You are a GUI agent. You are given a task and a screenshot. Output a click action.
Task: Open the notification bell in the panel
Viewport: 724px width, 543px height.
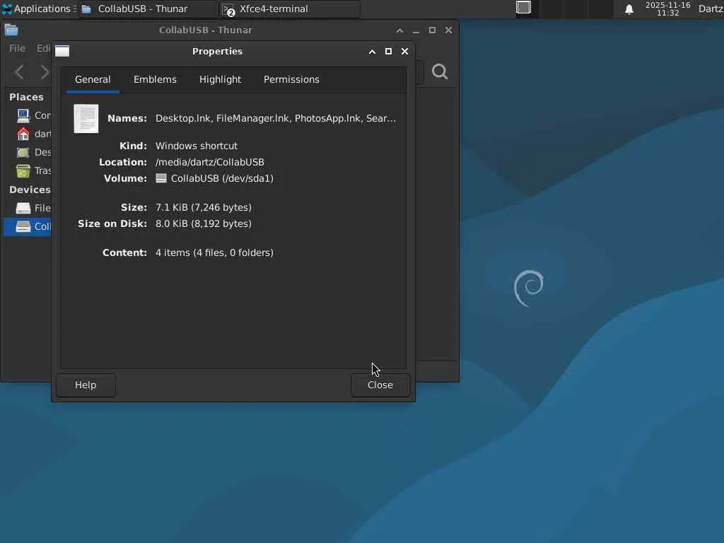coord(629,9)
